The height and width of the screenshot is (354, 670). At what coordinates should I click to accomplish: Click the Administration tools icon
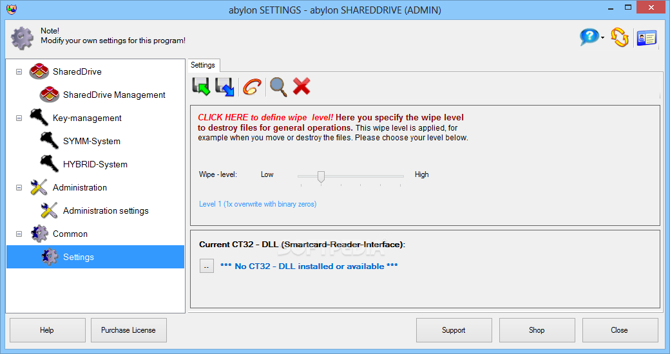click(x=39, y=187)
